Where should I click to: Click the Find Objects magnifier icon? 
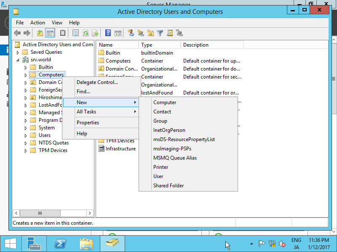(170, 33)
